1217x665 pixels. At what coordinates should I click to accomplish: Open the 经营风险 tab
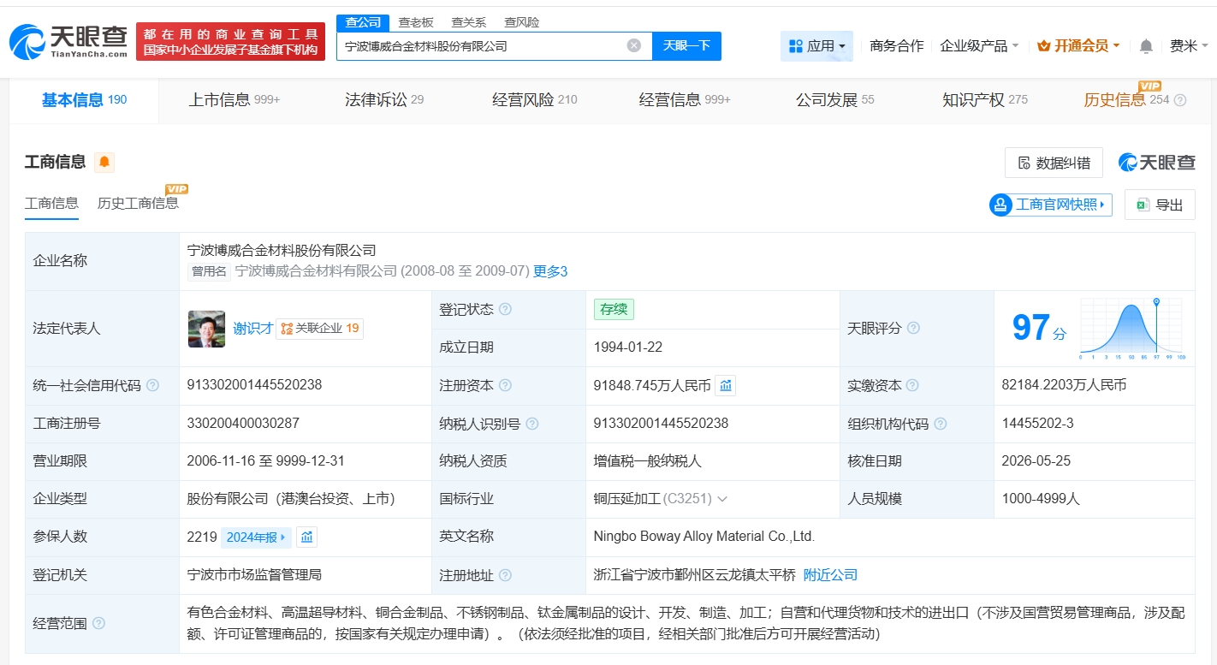pos(535,100)
